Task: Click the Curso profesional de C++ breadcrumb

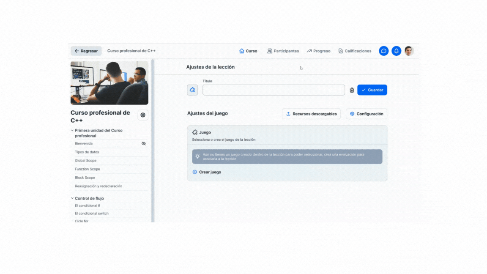Action: [x=131, y=51]
